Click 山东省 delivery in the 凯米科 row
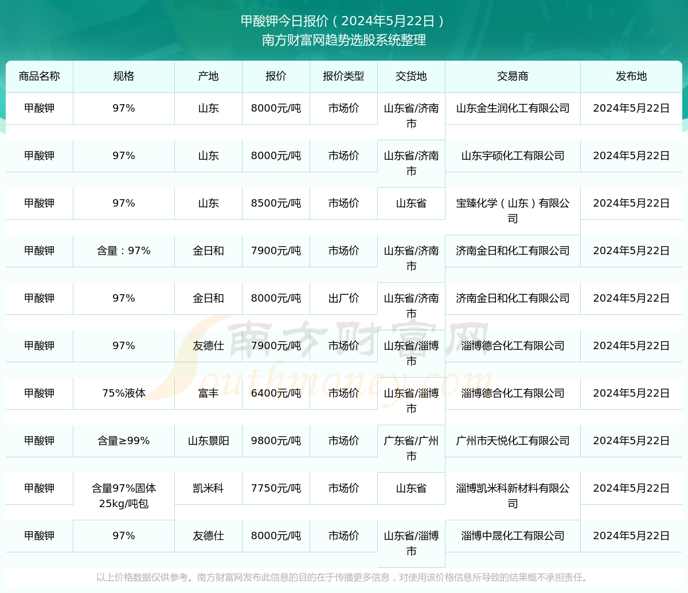688x593 pixels. point(411,488)
